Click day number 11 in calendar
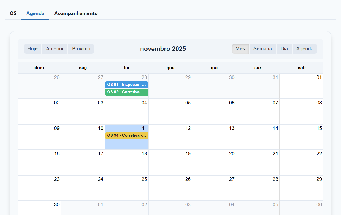The image size is (341, 215). (x=144, y=128)
